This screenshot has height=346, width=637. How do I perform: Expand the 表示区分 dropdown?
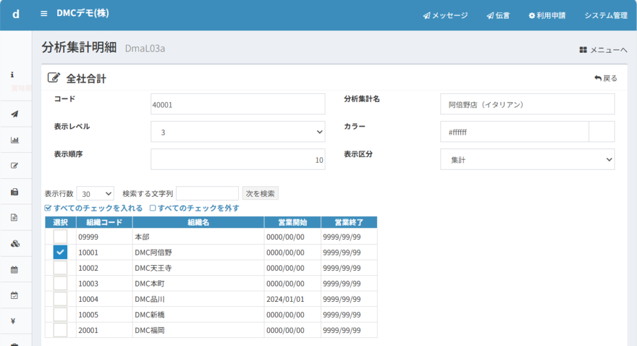[x=527, y=160]
